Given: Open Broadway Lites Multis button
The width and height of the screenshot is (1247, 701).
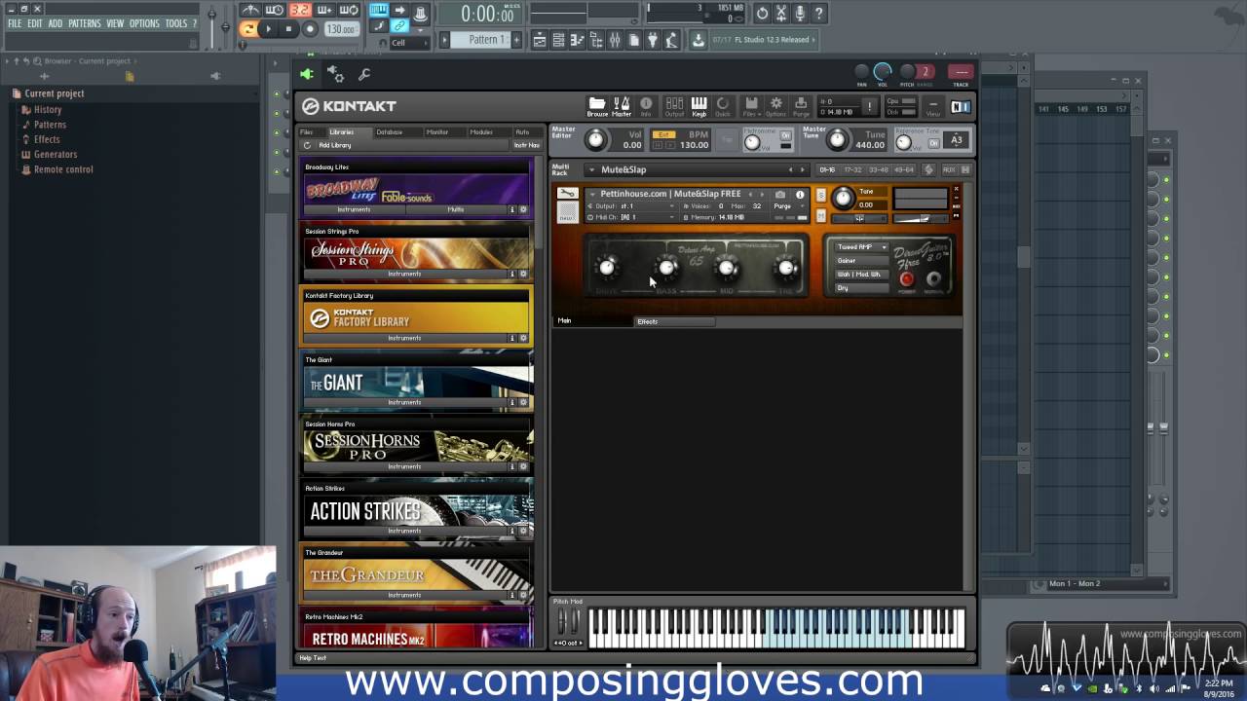Looking at the screenshot, I should pyautogui.click(x=456, y=209).
